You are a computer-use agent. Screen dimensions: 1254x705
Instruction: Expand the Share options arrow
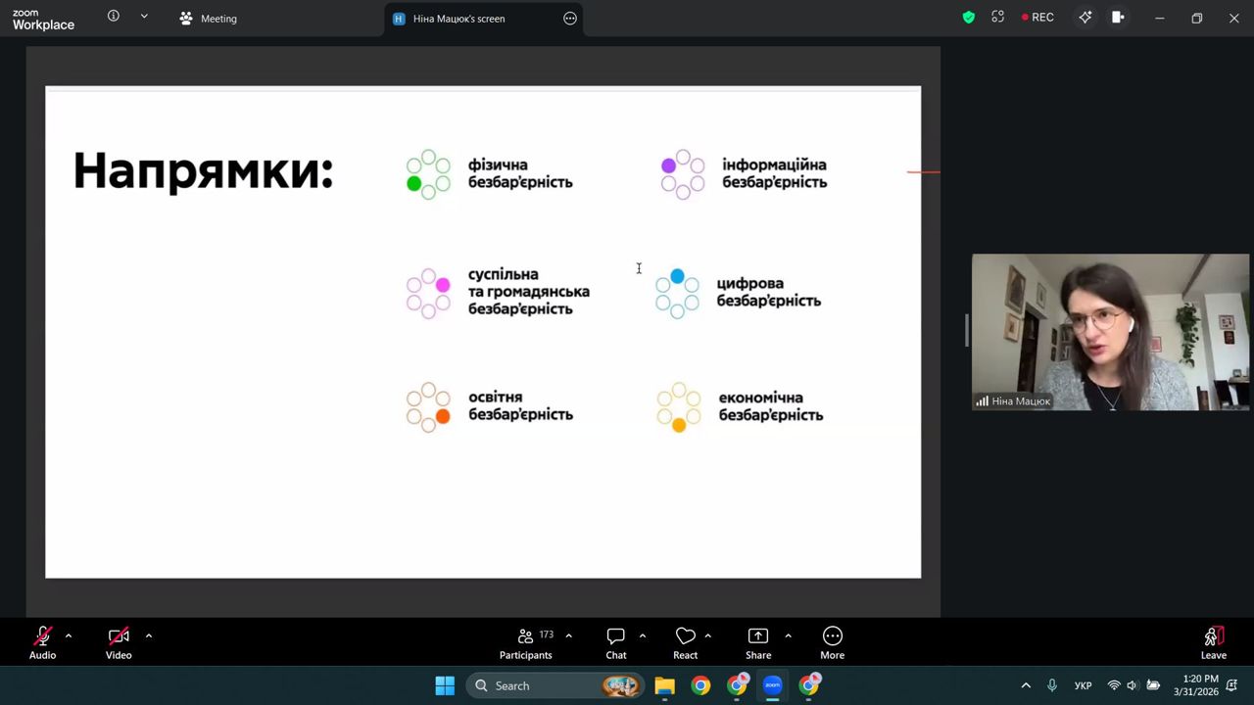tap(788, 636)
